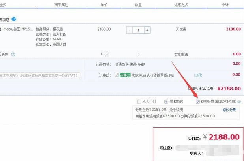This screenshot has width=244, height=161.
Task: Click the transaction note input field
Action: click(x=40, y=75)
